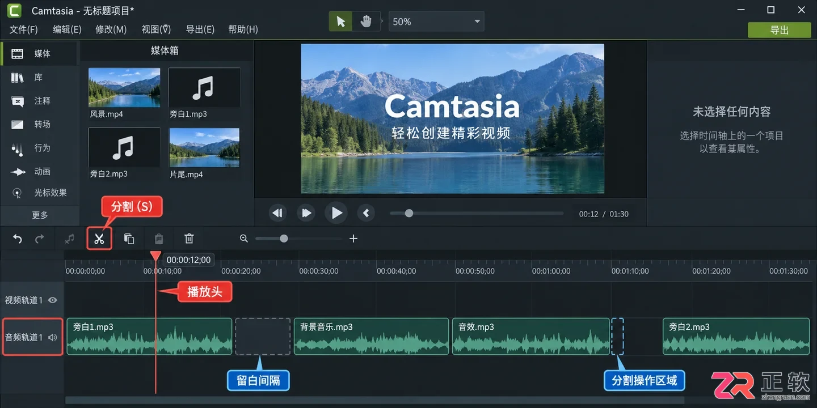
Task: Expand the 更多 tools list
Action: 40,215
